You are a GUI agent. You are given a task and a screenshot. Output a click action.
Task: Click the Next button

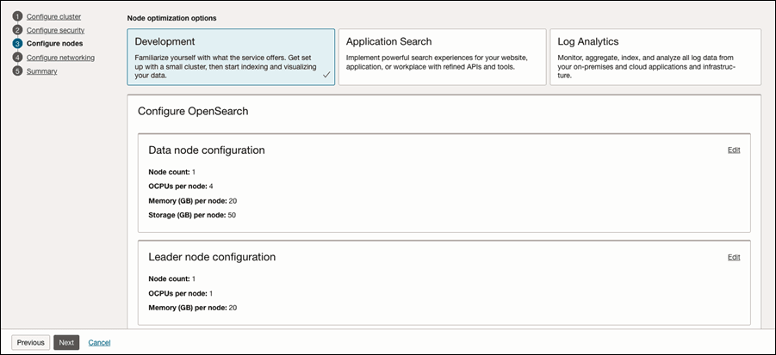pos(66,342)
